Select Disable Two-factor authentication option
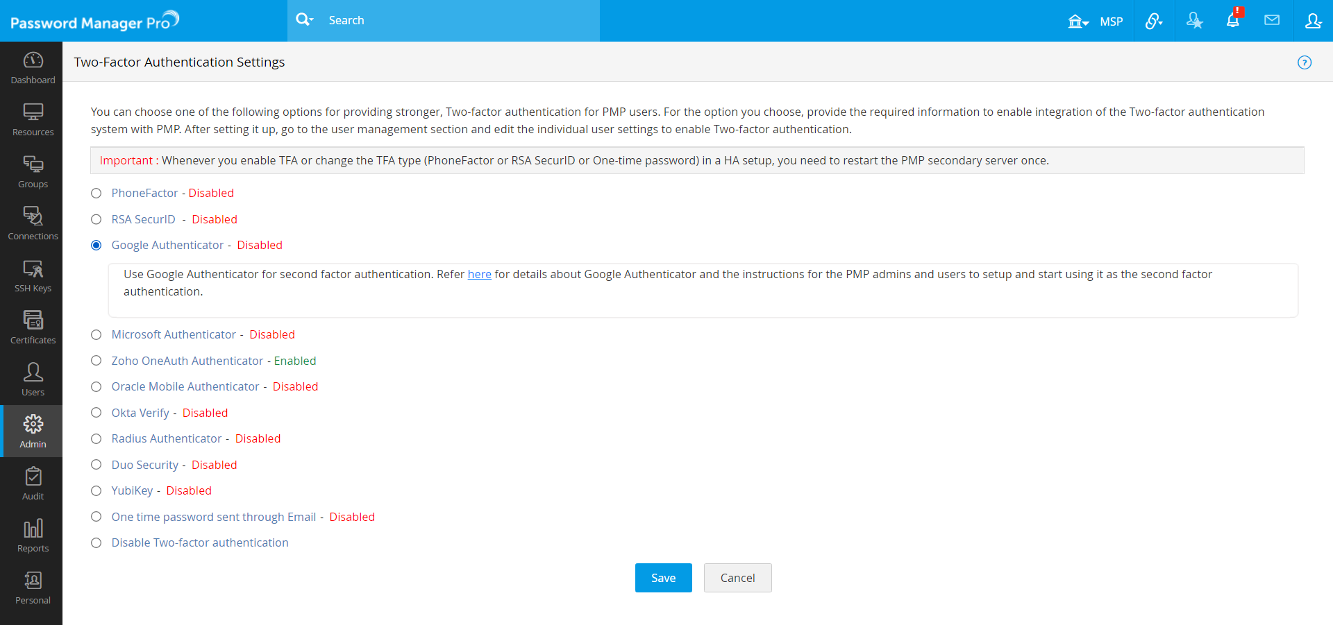Image resolution: width=1333 pixels, height=625 pixels. [x=97, y=543]
